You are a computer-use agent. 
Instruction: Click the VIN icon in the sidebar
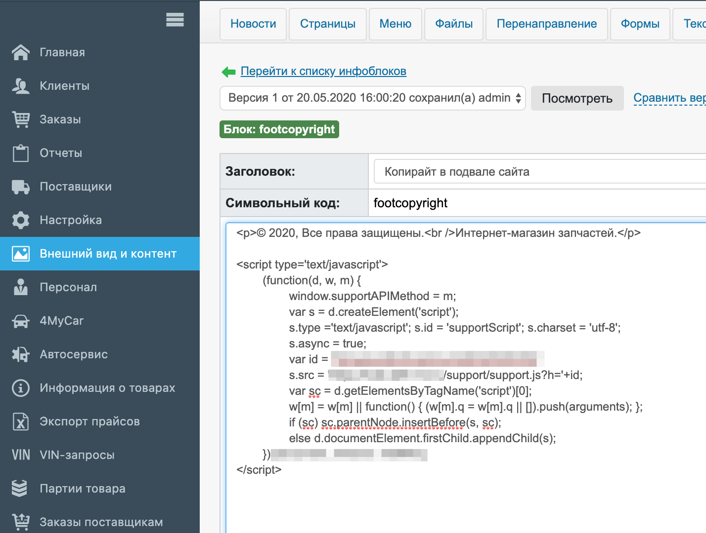pos(21,455)
